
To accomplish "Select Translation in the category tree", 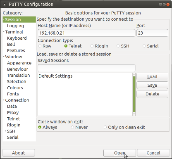I will (x=19, y=75).
